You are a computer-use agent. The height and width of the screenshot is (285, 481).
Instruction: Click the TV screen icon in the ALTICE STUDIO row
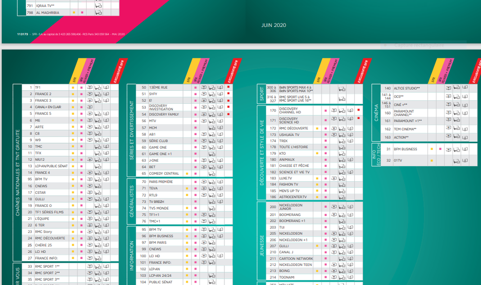tap(449, 88)
